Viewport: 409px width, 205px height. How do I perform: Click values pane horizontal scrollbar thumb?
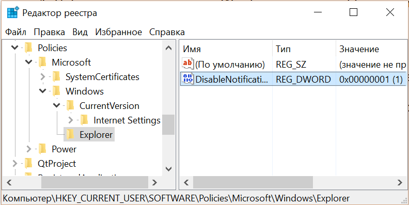(x=253, y=182)
